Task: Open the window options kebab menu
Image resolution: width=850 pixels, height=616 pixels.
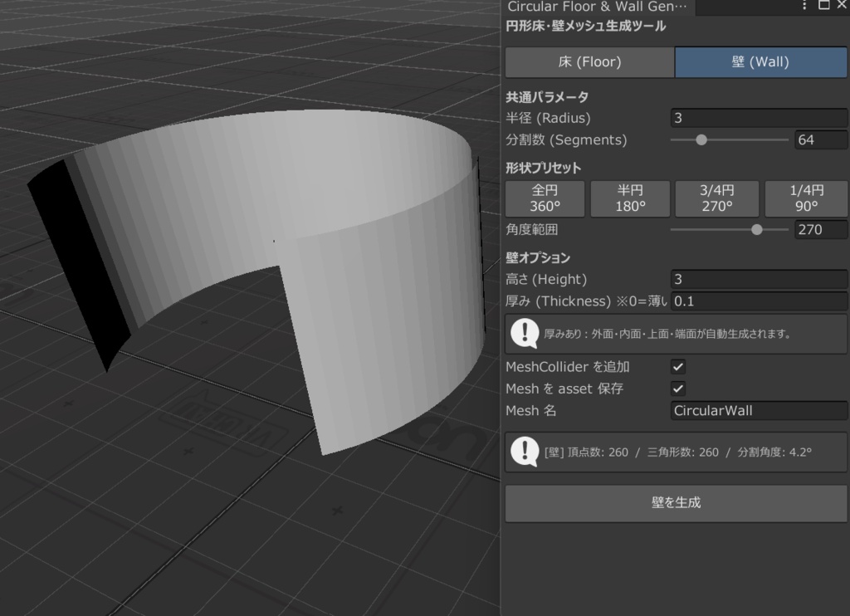Action: tap(804, 6)
